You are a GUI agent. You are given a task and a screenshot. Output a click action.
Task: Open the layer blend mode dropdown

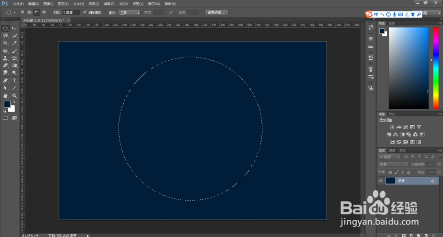tap(392, 164)
